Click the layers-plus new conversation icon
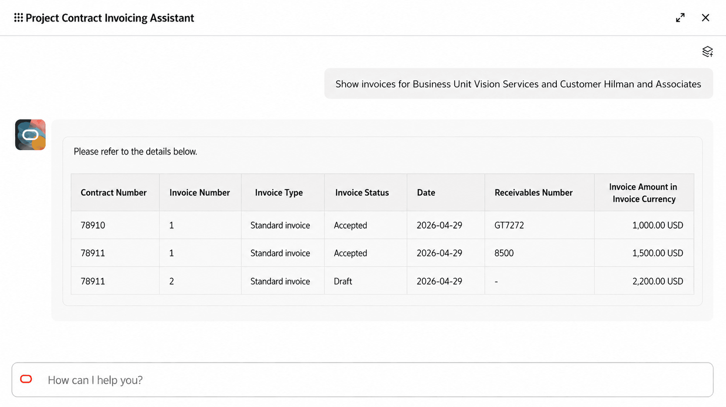The width and height of the screenshot is (726, 407). [x=707, y=52]
